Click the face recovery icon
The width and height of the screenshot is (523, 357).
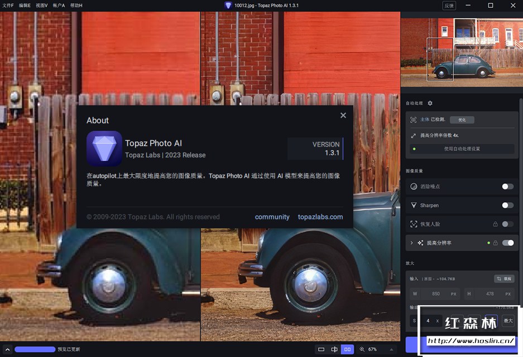click(414, 224)
